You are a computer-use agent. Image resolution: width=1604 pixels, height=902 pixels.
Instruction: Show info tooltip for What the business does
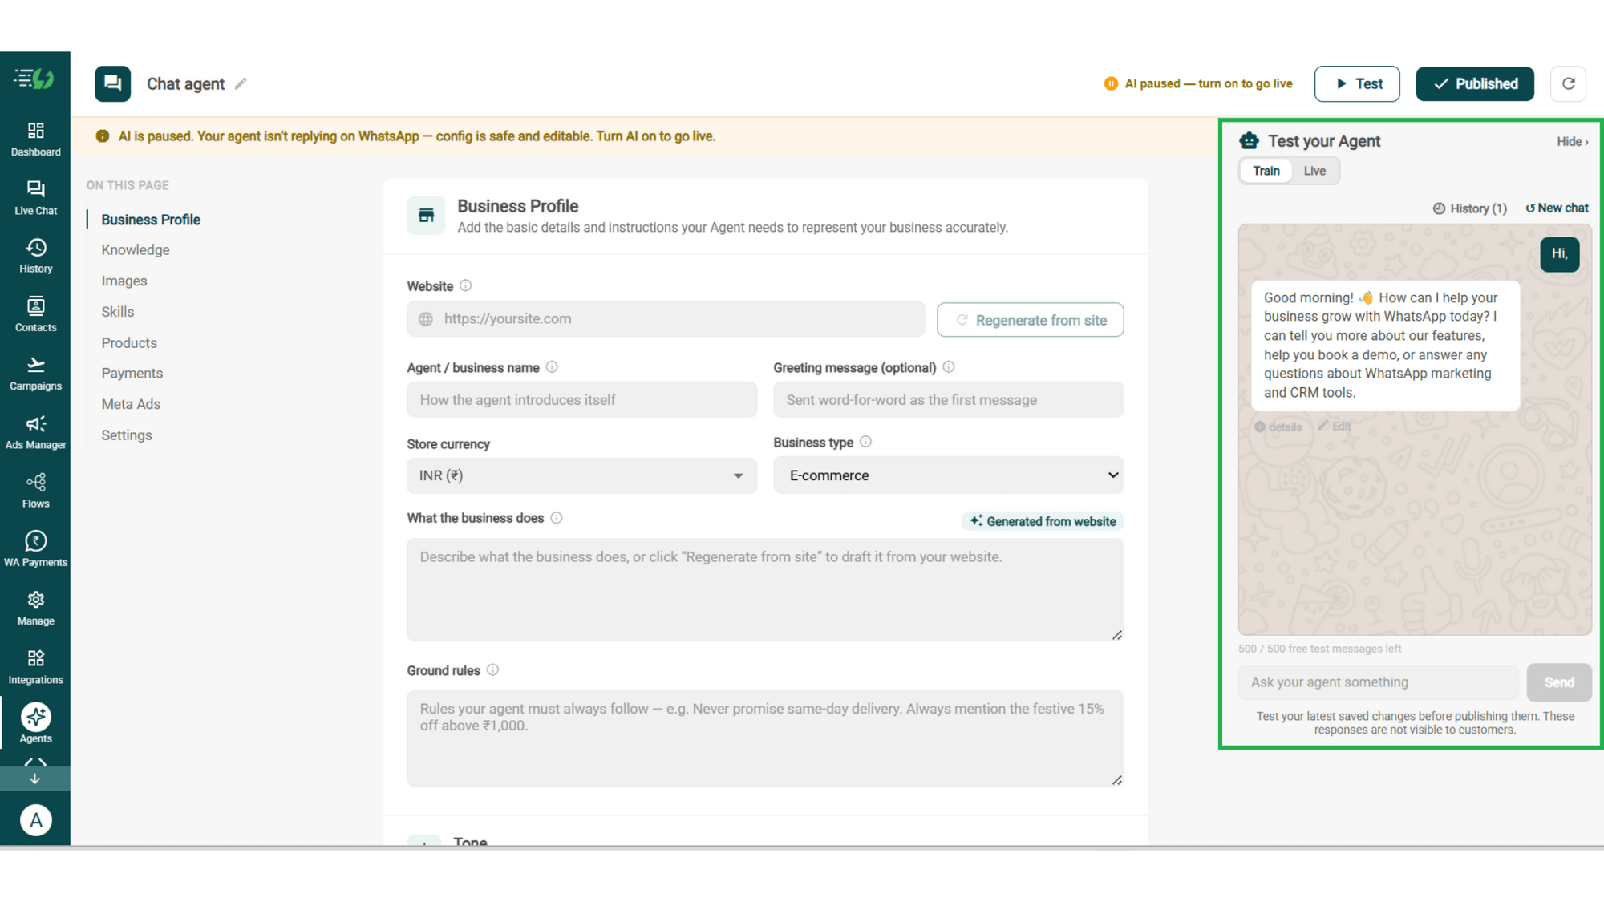(x=557, y=517)
